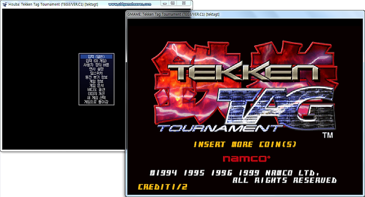365x197 pixels.
Task: Select 입력 (이 게임) input for this game
Action: click(x=96, y=60)
